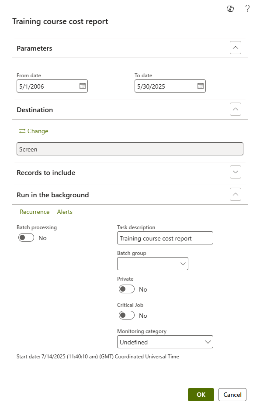The image size is (253, 409).
Task: Click the Change destination arrows icon
Action: [22, 131]
